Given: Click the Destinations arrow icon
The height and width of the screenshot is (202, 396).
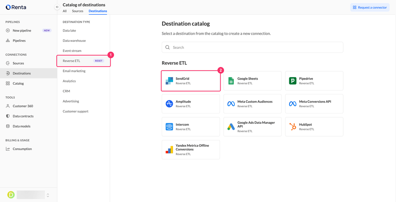Looking at the screenshot, I should tap(8, 73).
